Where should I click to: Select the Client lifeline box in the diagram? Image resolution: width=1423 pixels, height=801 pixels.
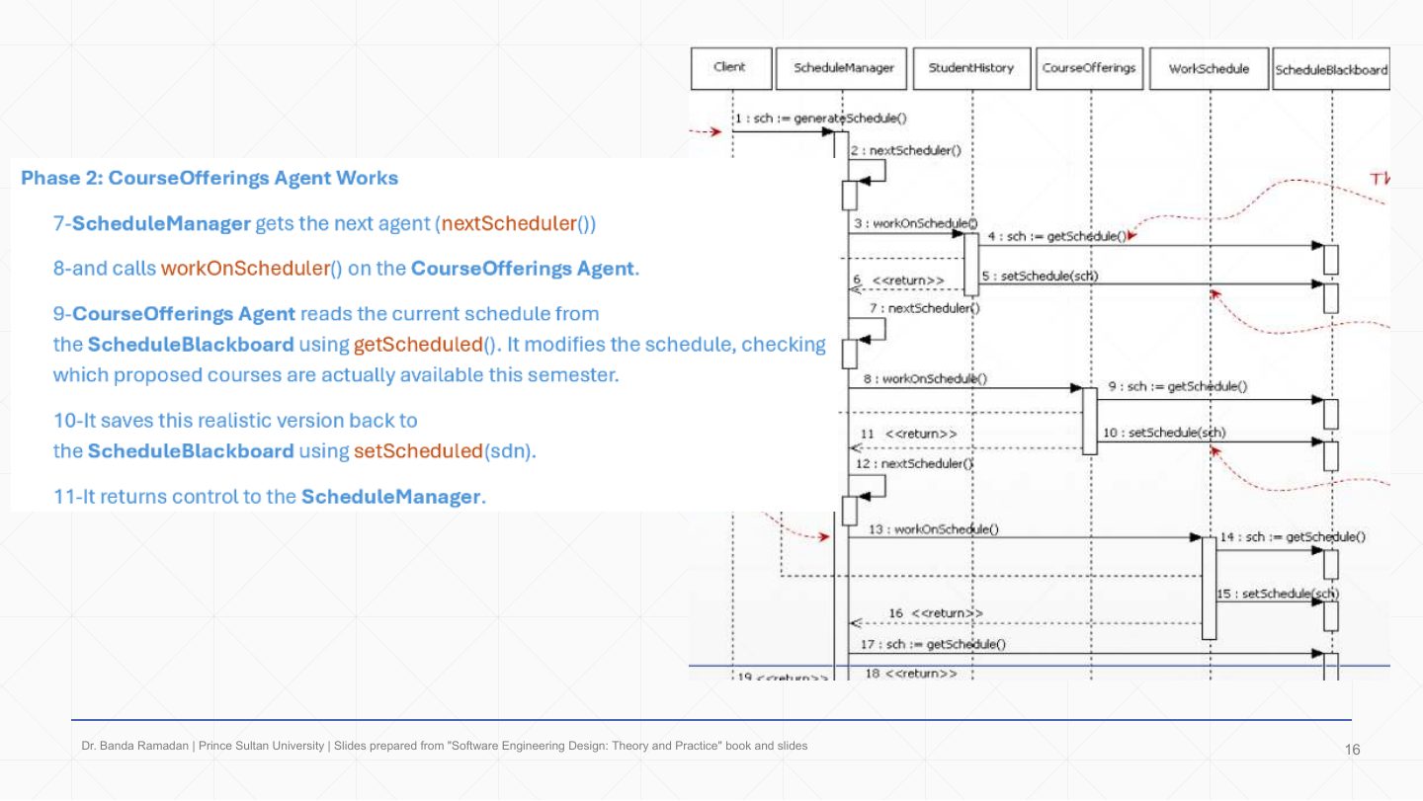(730, 68)
